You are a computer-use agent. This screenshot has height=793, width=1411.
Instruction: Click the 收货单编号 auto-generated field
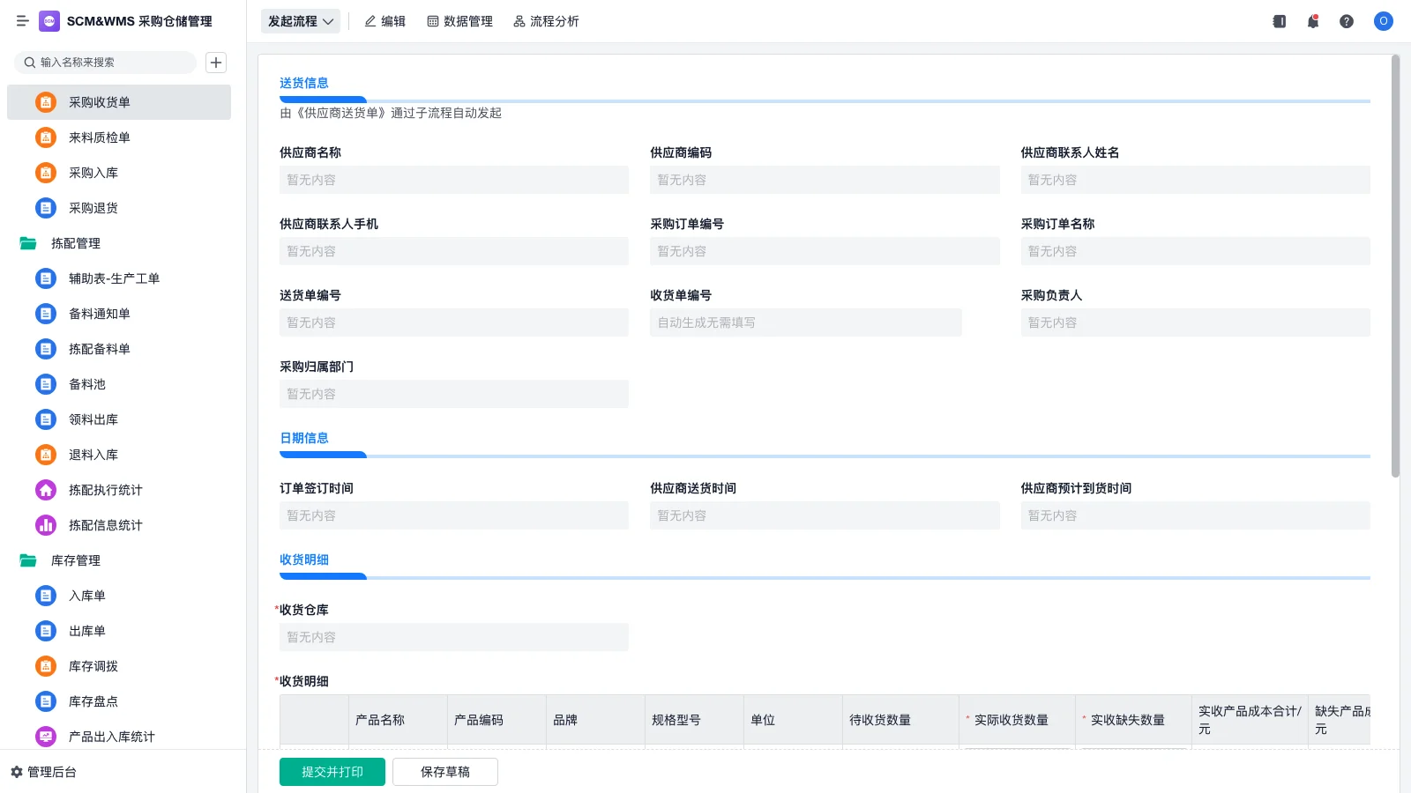click(x=806, y=322)
